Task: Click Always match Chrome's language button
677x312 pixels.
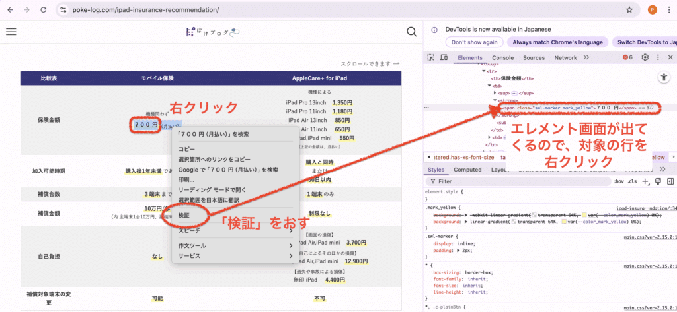Action: (557, 42)
